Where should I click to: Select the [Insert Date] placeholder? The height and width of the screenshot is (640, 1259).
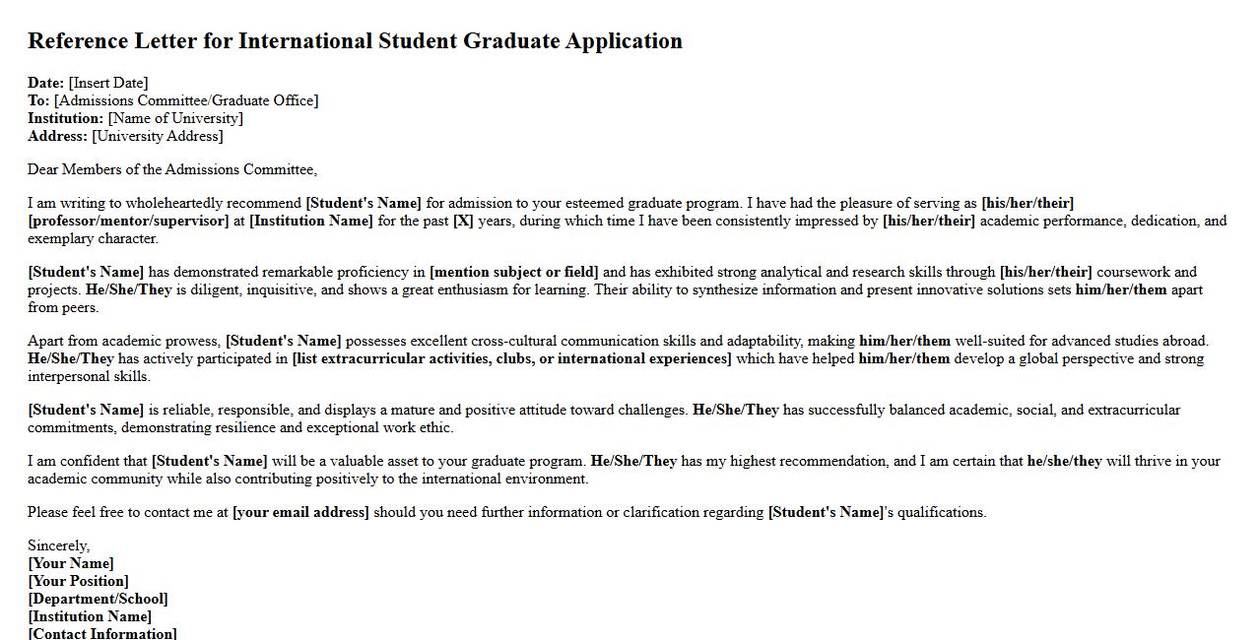[108, 83]
